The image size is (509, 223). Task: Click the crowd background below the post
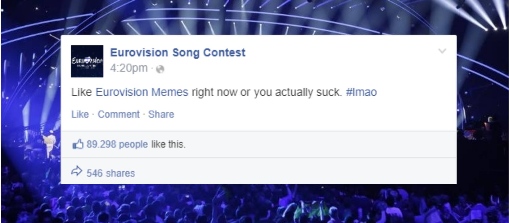(x=254, y=203)
